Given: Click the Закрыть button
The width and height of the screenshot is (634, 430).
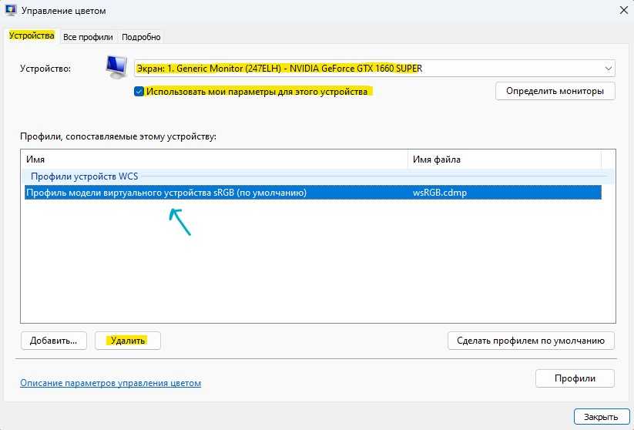Looking at the screenshot, I should click(596, 417).
